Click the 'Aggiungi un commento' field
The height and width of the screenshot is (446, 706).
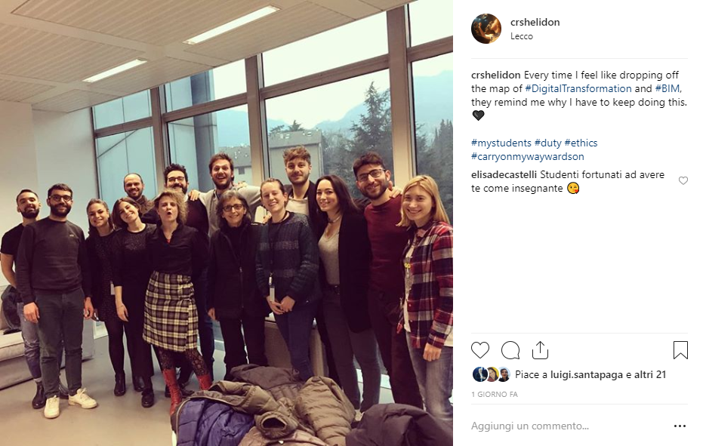[x=567, y=426]
